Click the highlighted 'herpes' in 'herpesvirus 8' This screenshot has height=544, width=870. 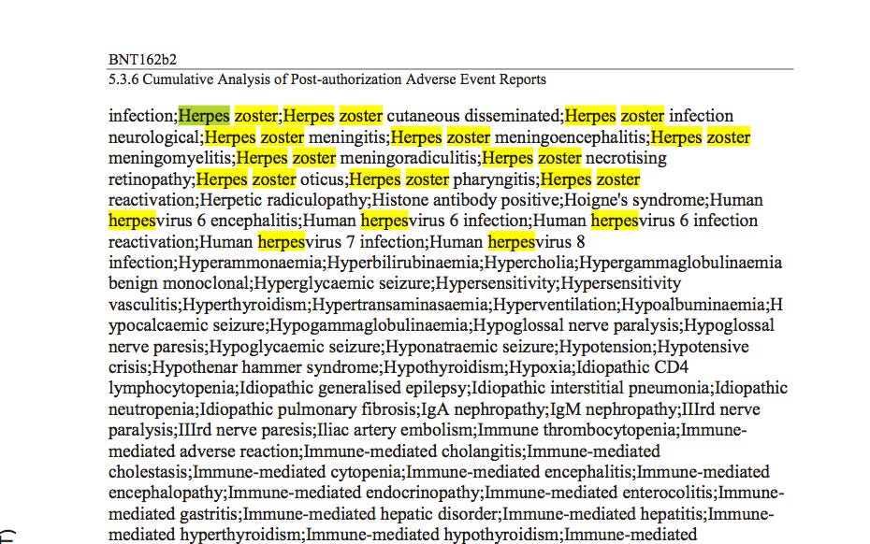point(511,242)
